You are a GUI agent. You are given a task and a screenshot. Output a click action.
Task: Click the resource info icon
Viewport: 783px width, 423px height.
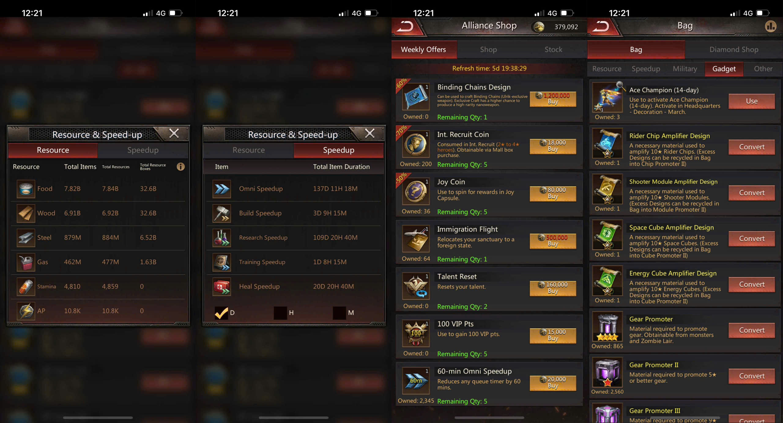click(181, 167)
